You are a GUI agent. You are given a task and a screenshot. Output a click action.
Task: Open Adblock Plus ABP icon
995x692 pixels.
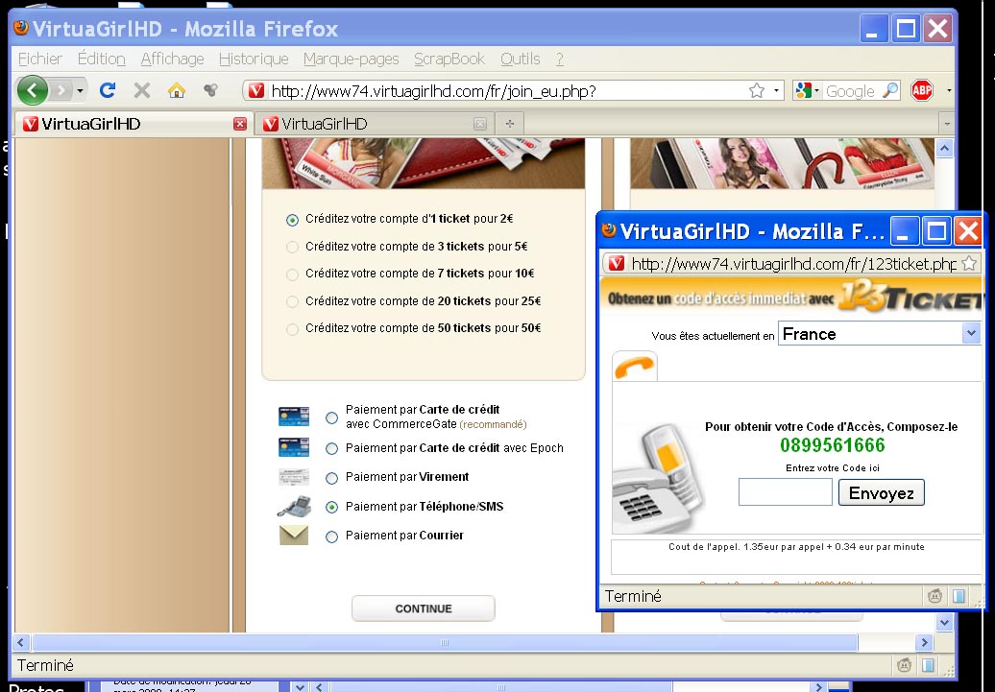(921, 91)
